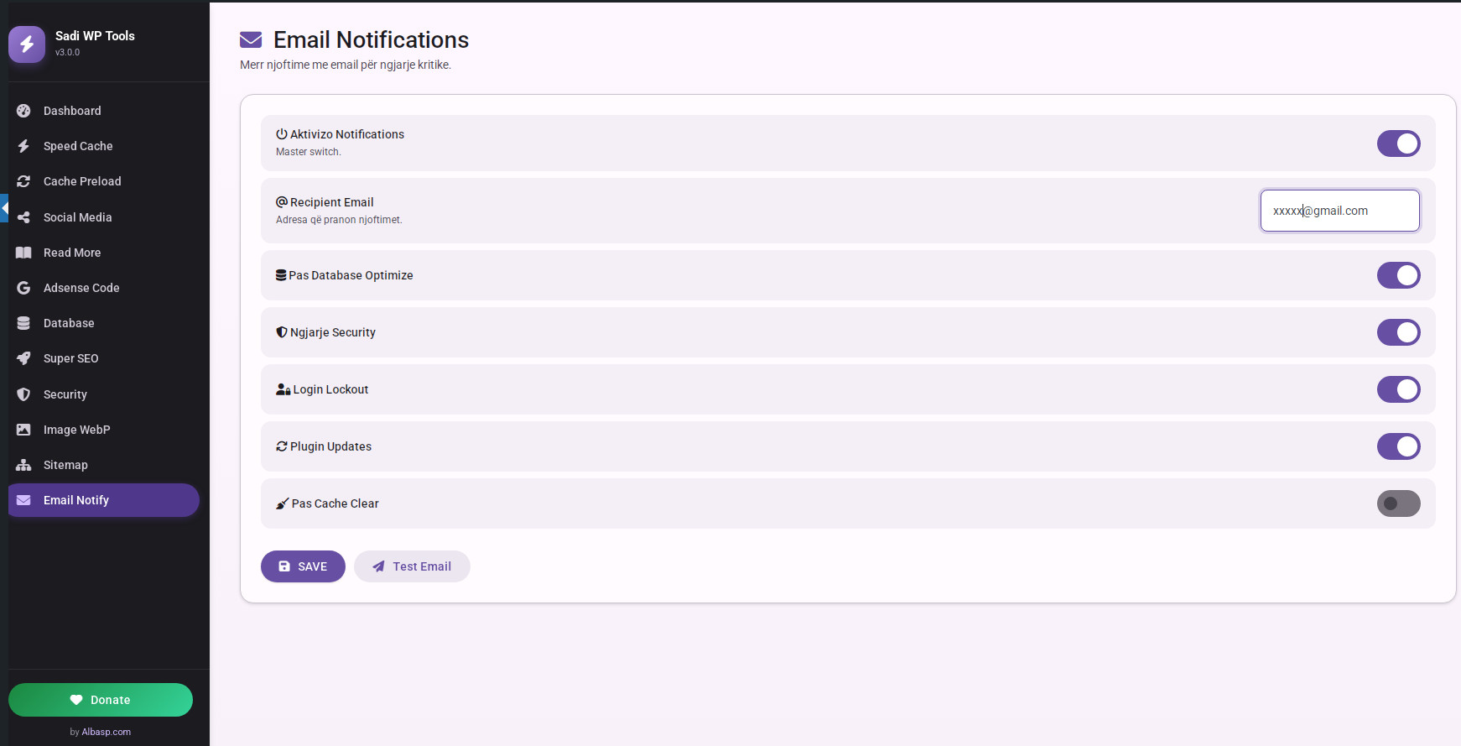Click the green Donate button
Screen dimensions: 1461x746
[x=101, y=700]
